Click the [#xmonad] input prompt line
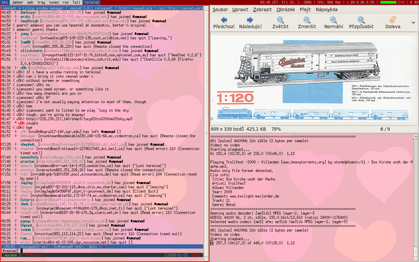Image resolution: width=419 pixels, height=262 pixels. [102, 251]
